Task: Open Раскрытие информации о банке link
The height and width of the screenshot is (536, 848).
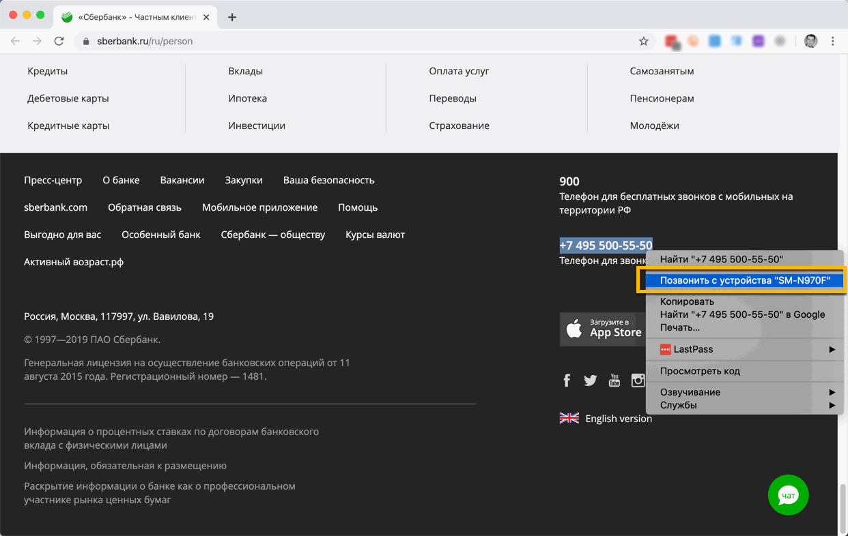Action: click(x=160, y=493)
